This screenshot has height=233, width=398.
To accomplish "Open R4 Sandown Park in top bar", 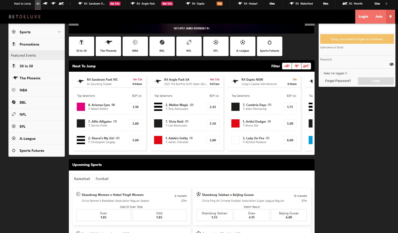I will (99, 4).
